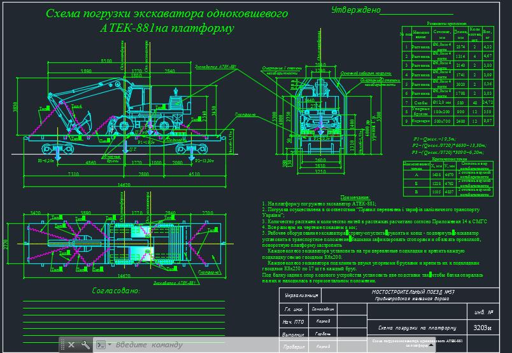Select note '4. Все размеры на чертеже показаны в мм'

[309, 227]
